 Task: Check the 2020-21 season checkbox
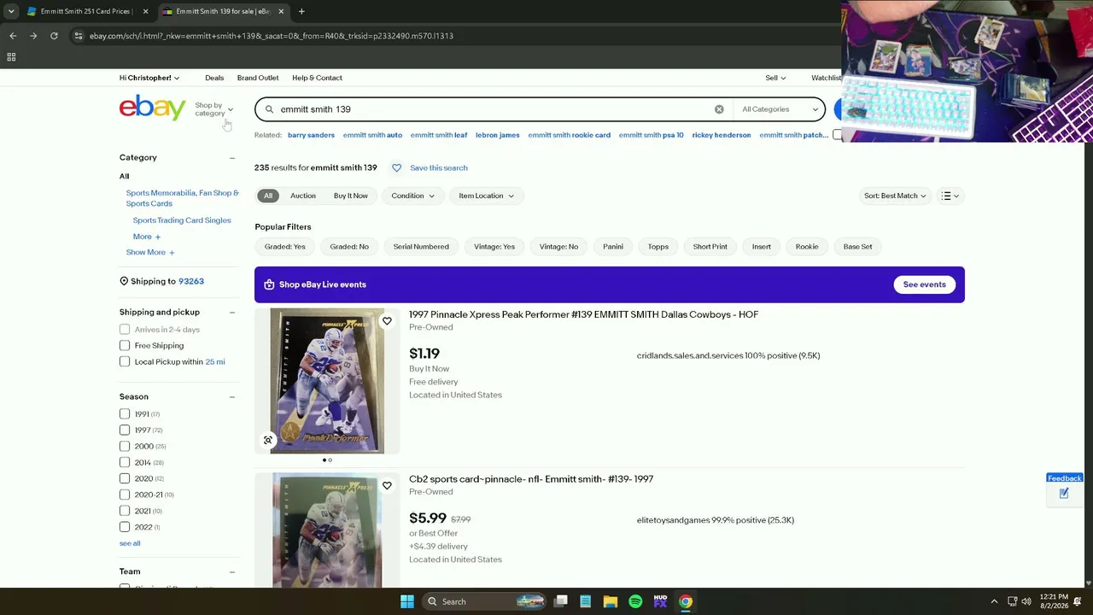tap(125, 495)
